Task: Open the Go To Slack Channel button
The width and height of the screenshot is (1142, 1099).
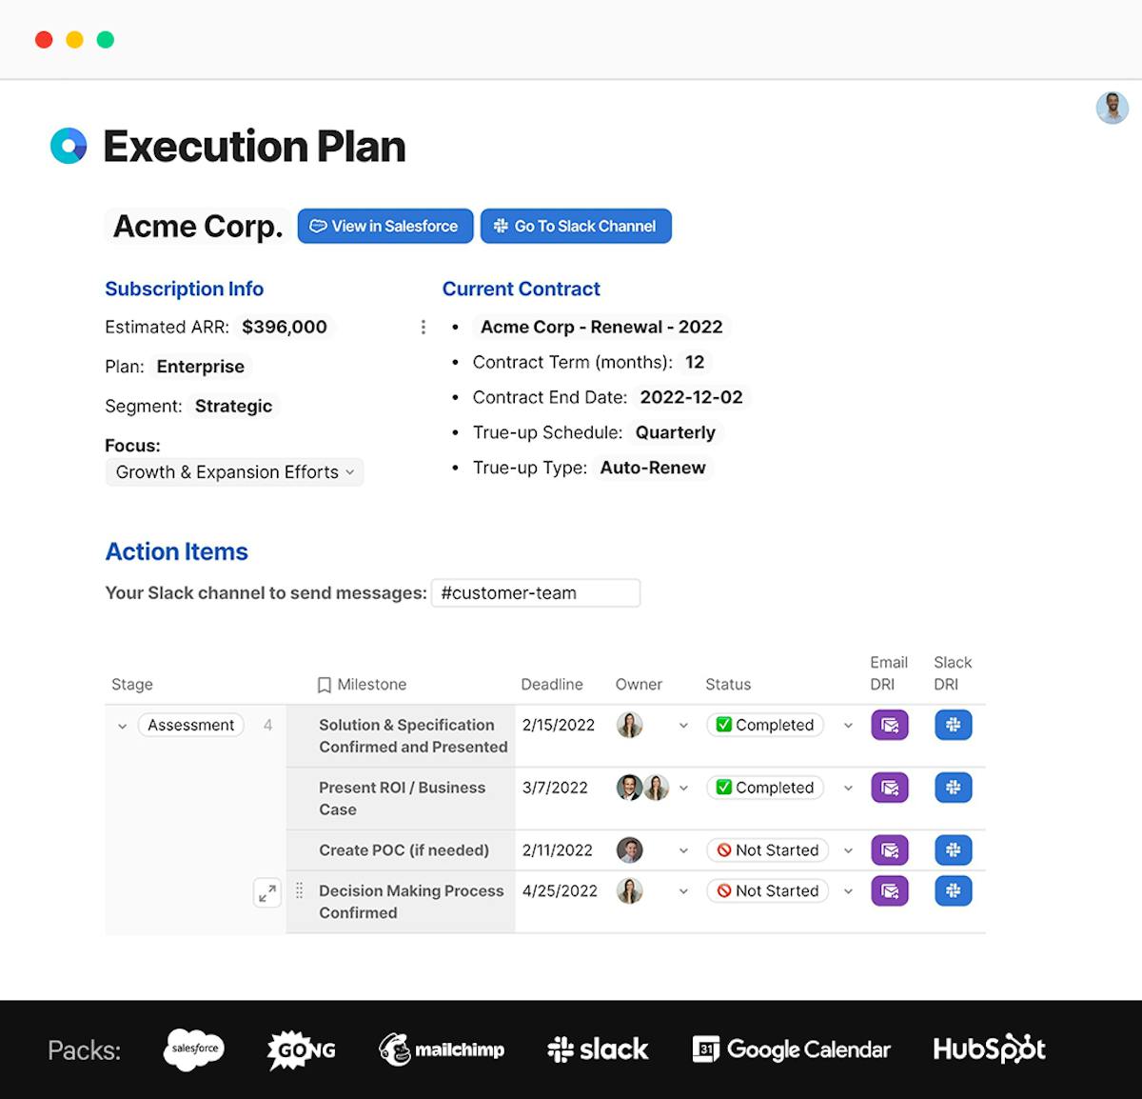Action: pos(576,226)
